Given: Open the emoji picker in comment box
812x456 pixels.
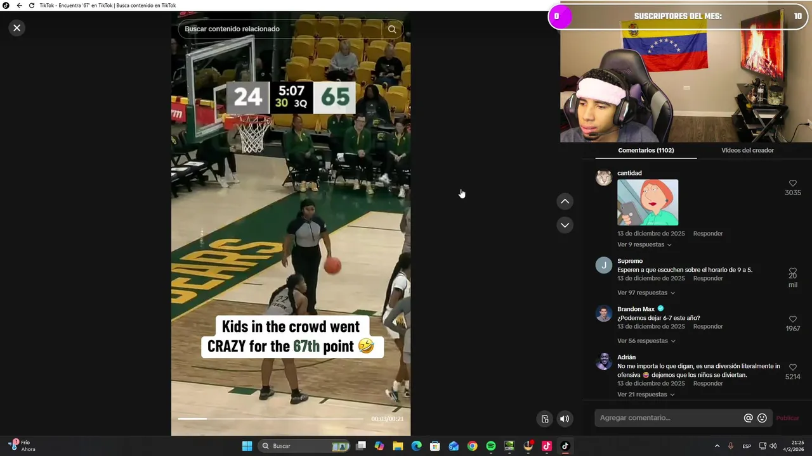Looking at the screenshot, I should point(763,418).
